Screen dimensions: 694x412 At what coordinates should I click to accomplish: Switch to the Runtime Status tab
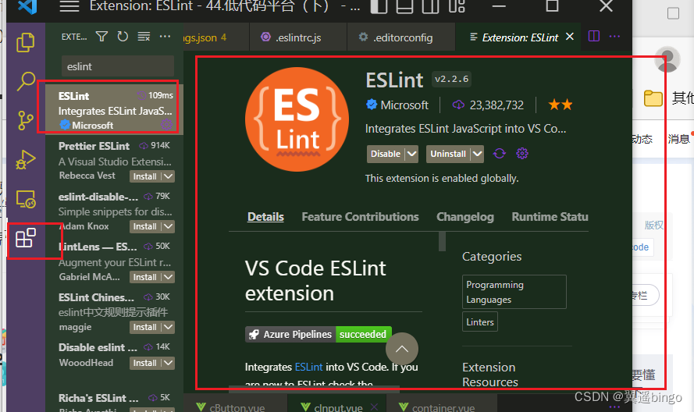click(550, 217)
